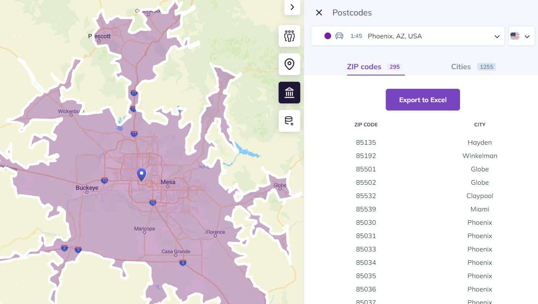This screenshot has width=538, height=304.
Task: Collapse the sidebar with the arrow chevron button
Action: (292, 7)
